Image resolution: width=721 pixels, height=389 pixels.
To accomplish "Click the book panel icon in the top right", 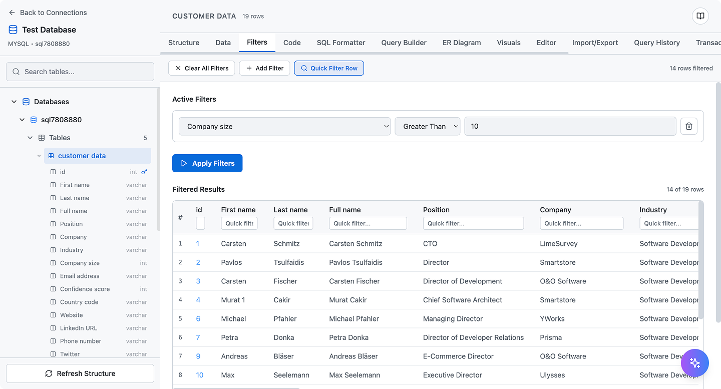I will [x=699, y=16].
